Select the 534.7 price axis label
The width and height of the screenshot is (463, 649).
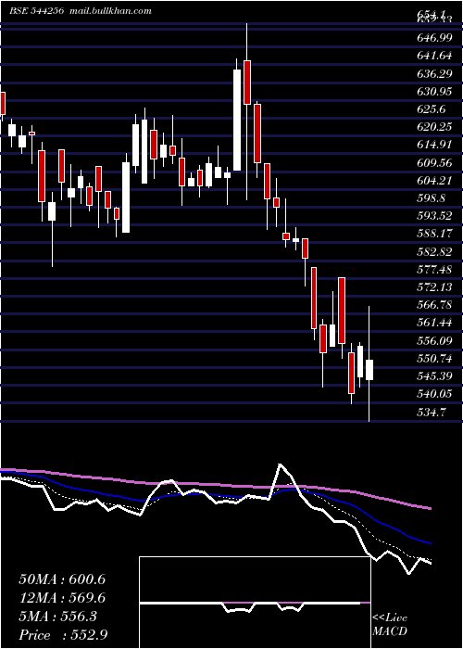pos(431,413)
